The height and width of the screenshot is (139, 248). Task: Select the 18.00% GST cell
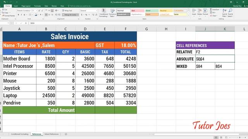(x=126, y=45)
